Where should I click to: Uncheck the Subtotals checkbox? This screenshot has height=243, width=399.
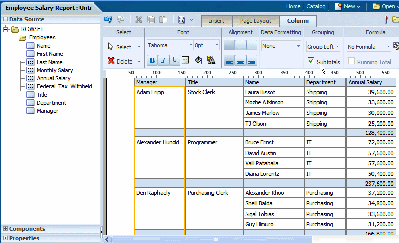pyautogui.click(x=311, y=60)
